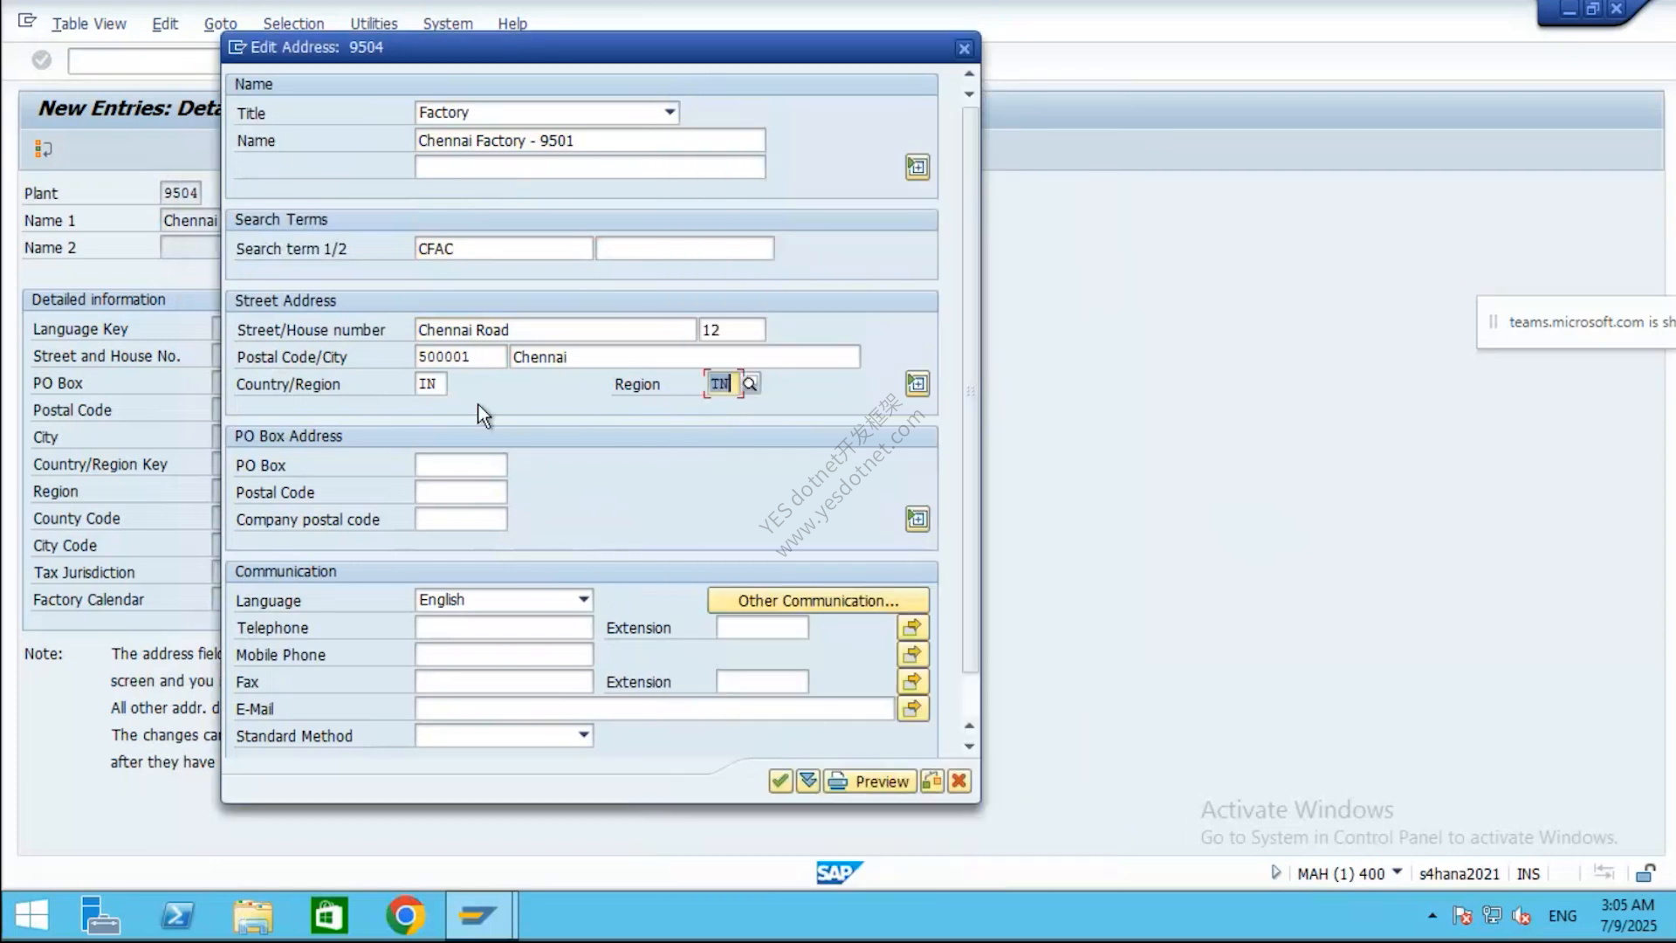Open additional telephone numbers arrow icon
The image size is (1676, 943).
click(912, 627)
